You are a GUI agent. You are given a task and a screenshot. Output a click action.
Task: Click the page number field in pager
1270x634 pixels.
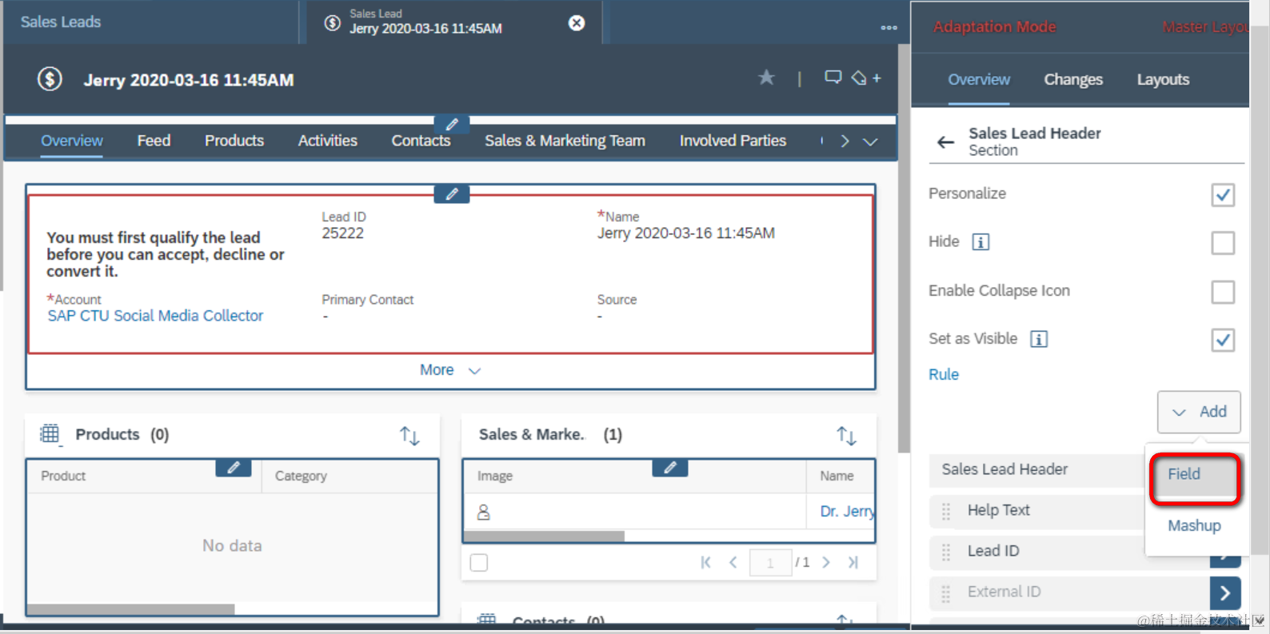click(x=770, y=563)
